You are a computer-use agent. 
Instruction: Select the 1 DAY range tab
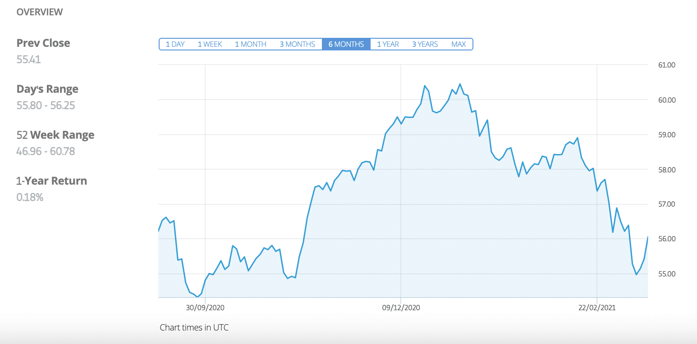pyautogui.click(x=175, y=44)
